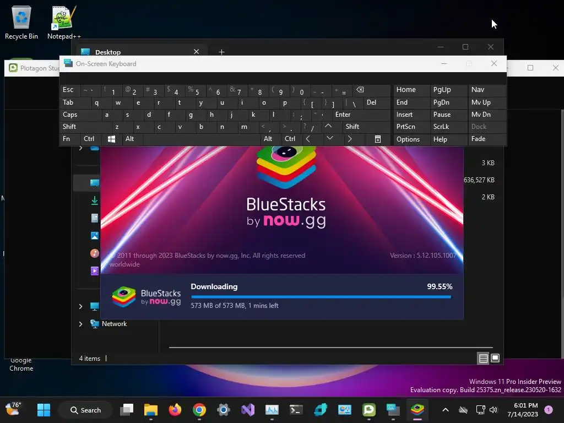Click the PrtScn key on On-Screen Keyboard

pyautogui.click(x=411, y=127)
